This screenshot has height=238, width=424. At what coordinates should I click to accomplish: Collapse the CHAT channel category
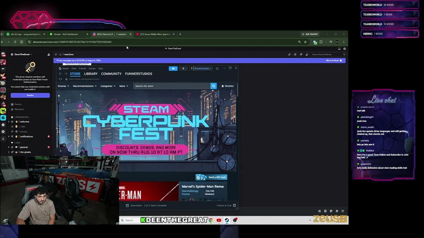click(16, 142)
